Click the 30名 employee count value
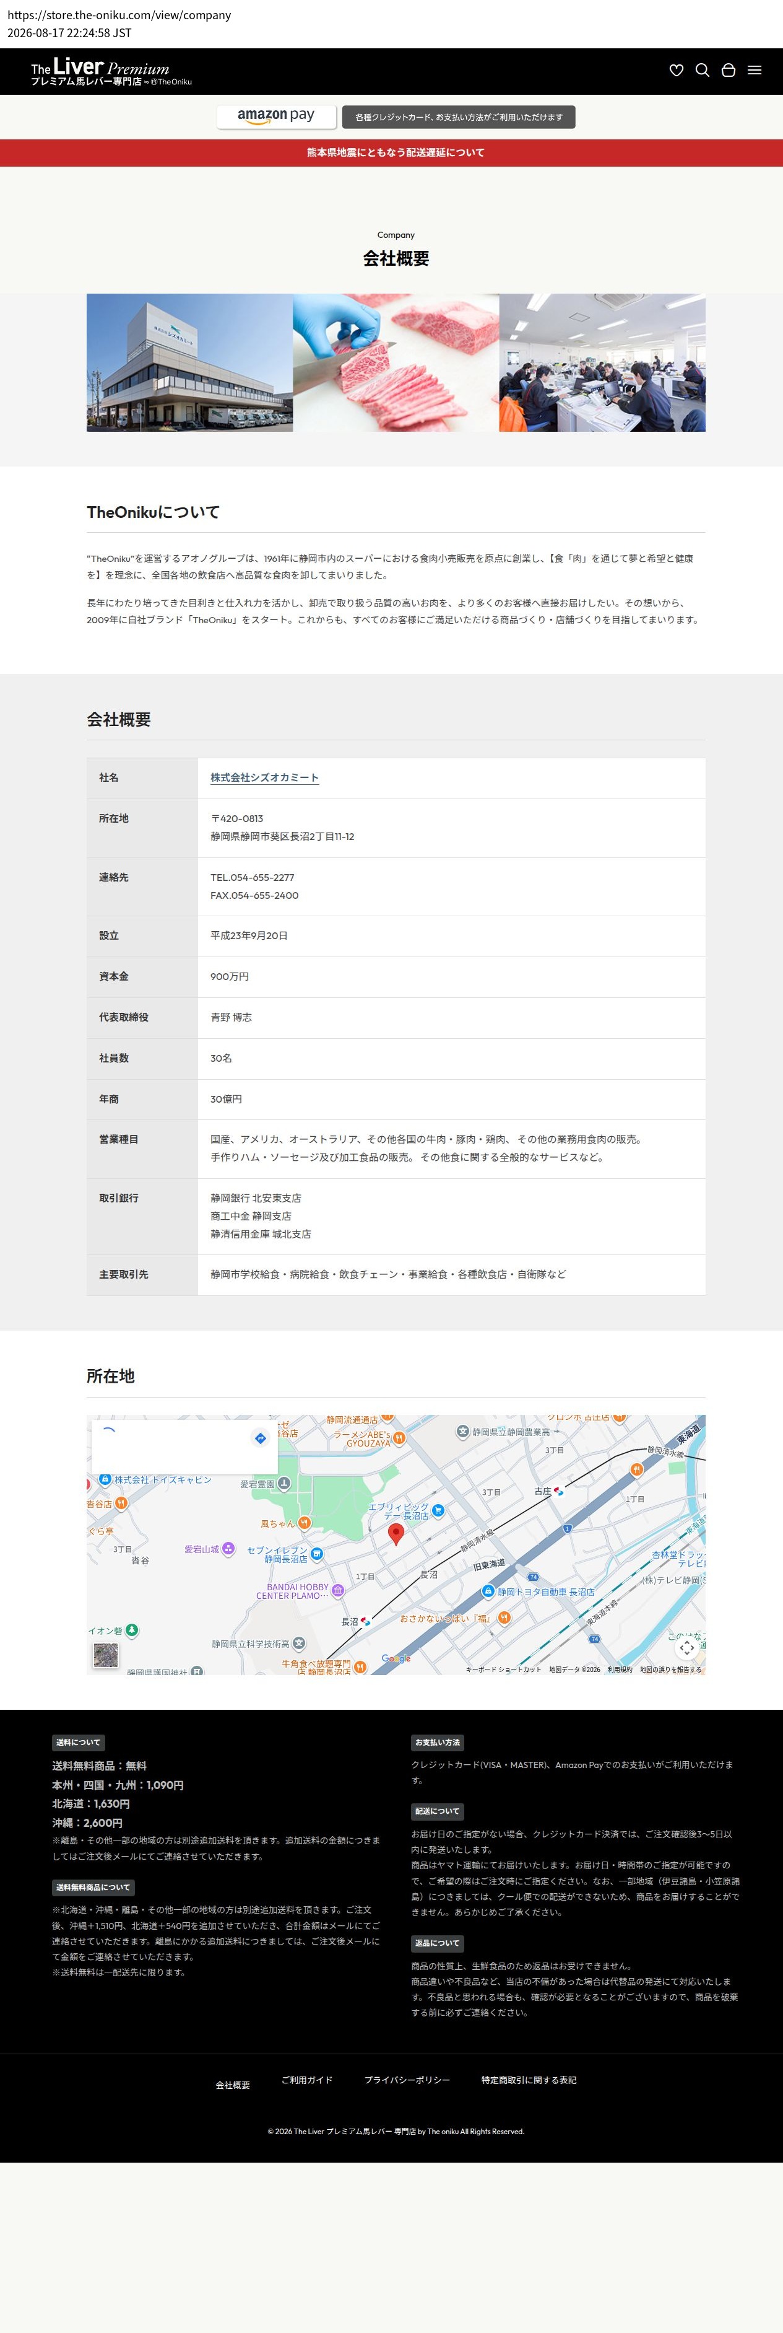Screen dimensions: 783x2333 point(221,1058)
